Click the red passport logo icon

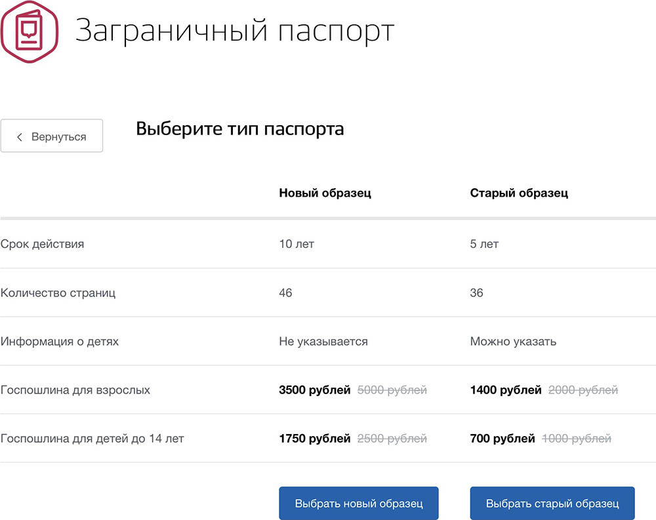click(29, 31)
